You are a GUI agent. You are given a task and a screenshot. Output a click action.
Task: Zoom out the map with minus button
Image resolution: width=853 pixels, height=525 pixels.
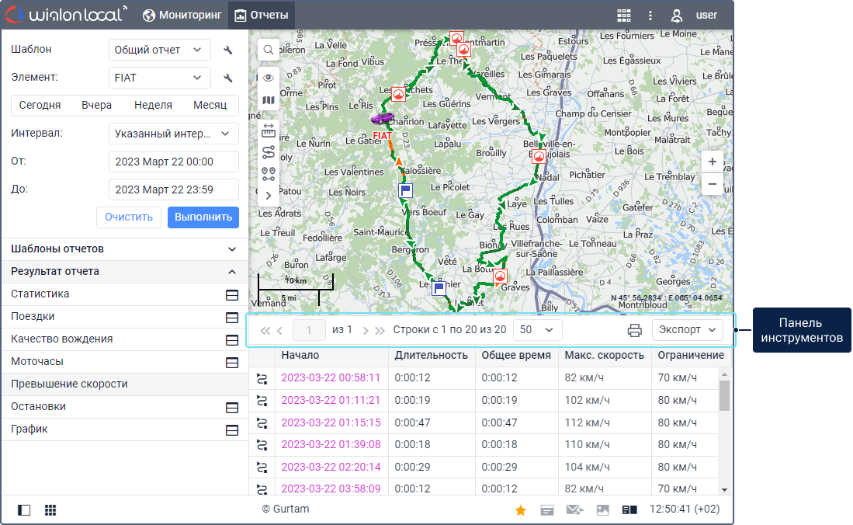pyautogui.click(x=713, y=184)
